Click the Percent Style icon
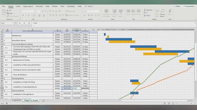197x110 pixels. [89, 15]
